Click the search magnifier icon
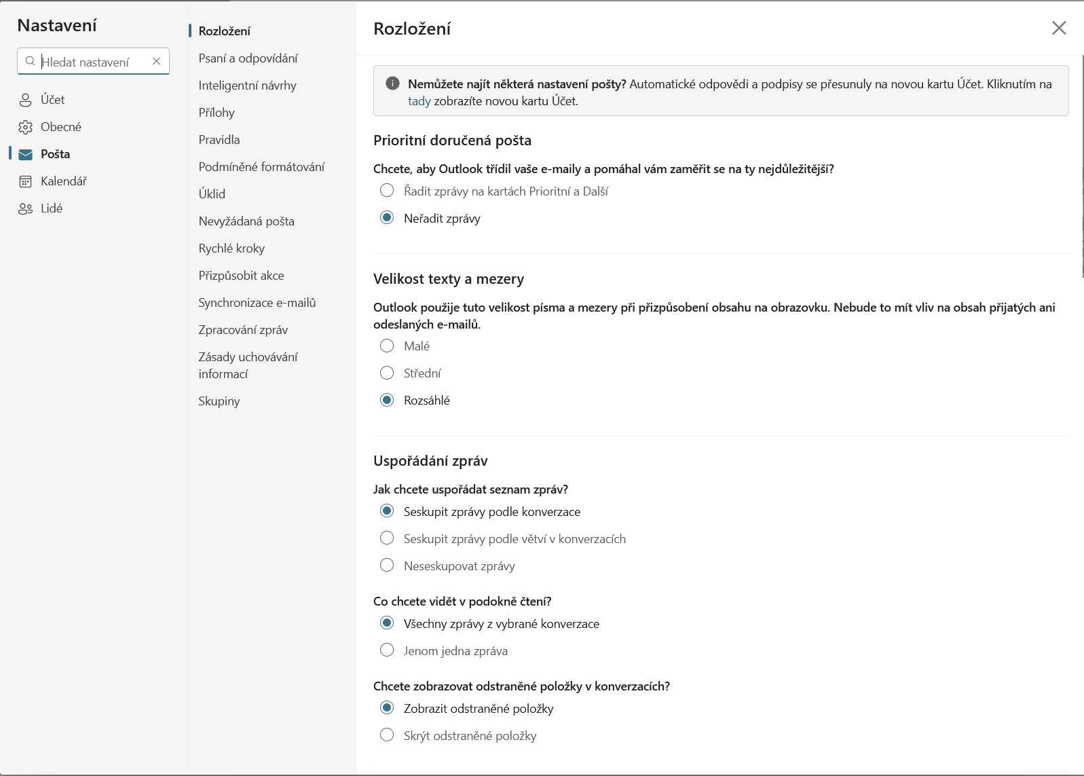This screenshot has width=1084, height=776. [x=30, y=61]
